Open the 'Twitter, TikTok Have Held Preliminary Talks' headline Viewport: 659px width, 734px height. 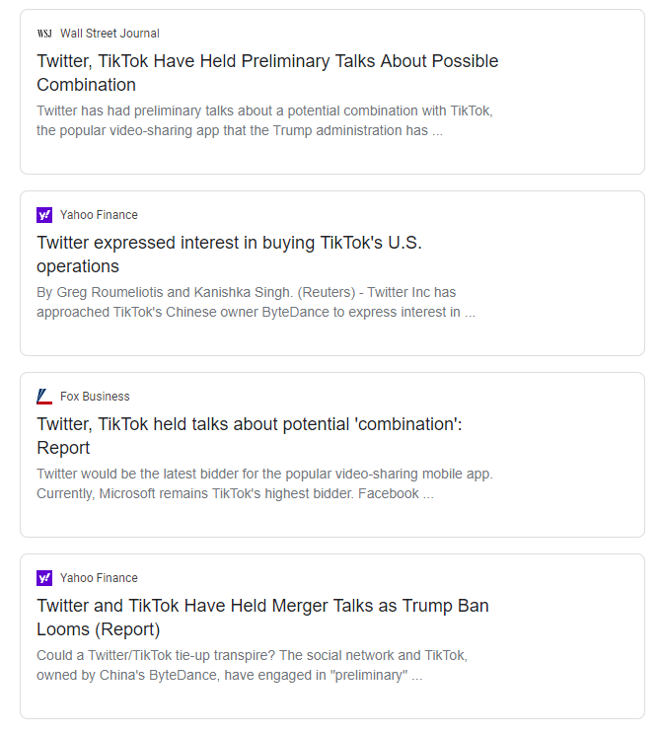[x=267, y=73]
